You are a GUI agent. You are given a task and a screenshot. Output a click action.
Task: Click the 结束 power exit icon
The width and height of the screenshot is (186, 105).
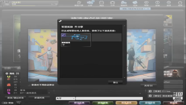tap(180, 3)
